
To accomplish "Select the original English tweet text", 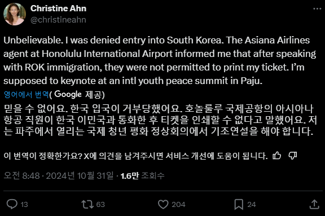I will [x=160, y=60].
